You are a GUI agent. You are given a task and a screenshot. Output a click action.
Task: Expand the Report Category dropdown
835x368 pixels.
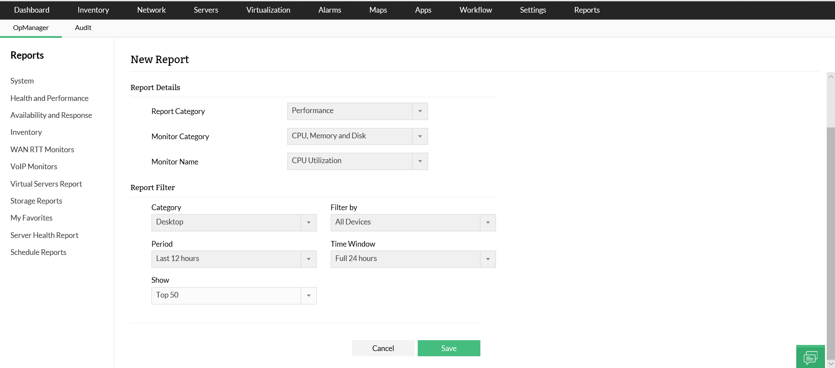420,111
